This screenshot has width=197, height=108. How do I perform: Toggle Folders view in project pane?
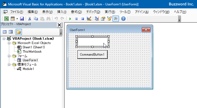point(19,32)
